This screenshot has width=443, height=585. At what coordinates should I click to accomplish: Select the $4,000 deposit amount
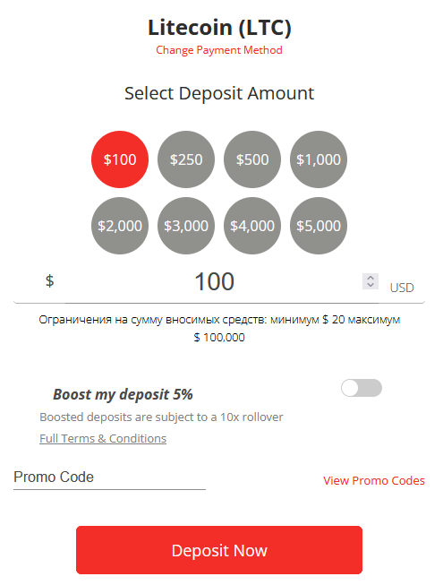pyautogui.click(x=252, y=226)
